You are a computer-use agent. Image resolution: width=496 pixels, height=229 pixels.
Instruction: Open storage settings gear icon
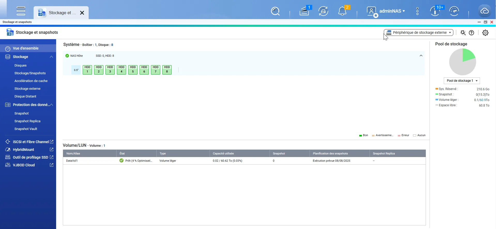[x=485, y=33]
